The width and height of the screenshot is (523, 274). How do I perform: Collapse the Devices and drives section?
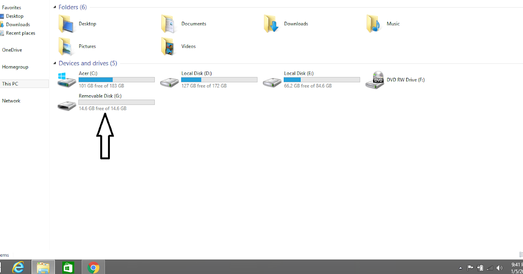coord(54,63)
